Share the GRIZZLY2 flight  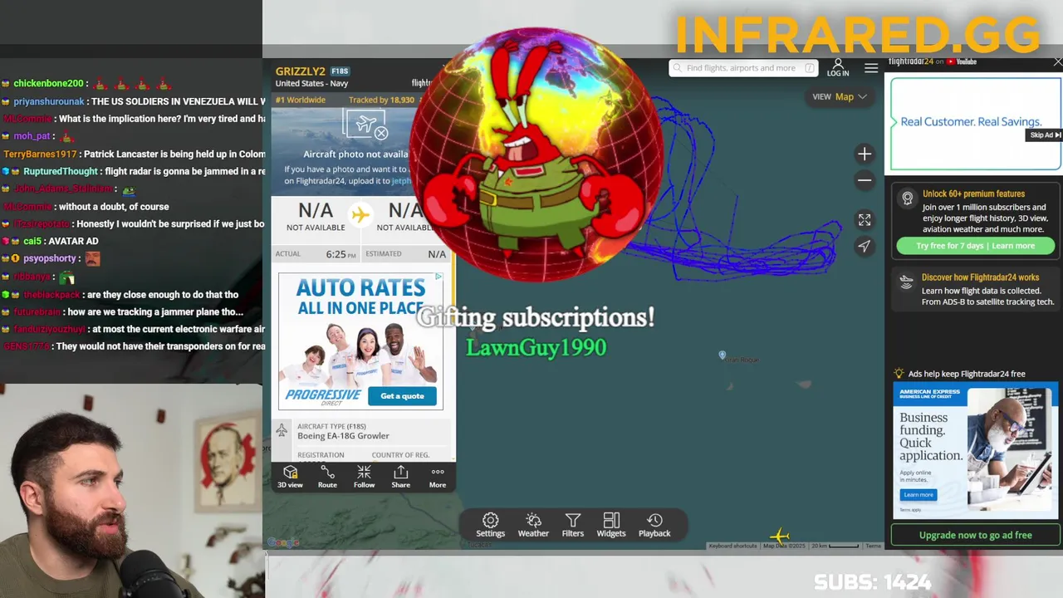click(400, 477)
